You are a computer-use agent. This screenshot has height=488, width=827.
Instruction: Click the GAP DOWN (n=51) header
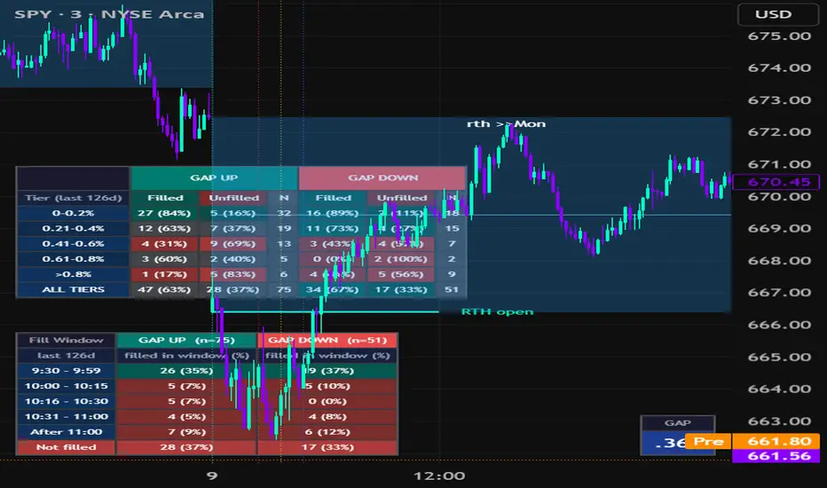[327, 341]
